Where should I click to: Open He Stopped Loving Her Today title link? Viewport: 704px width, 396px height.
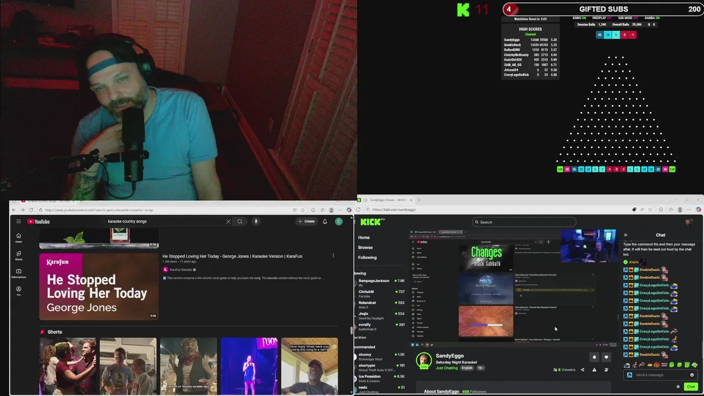(232, 256)
